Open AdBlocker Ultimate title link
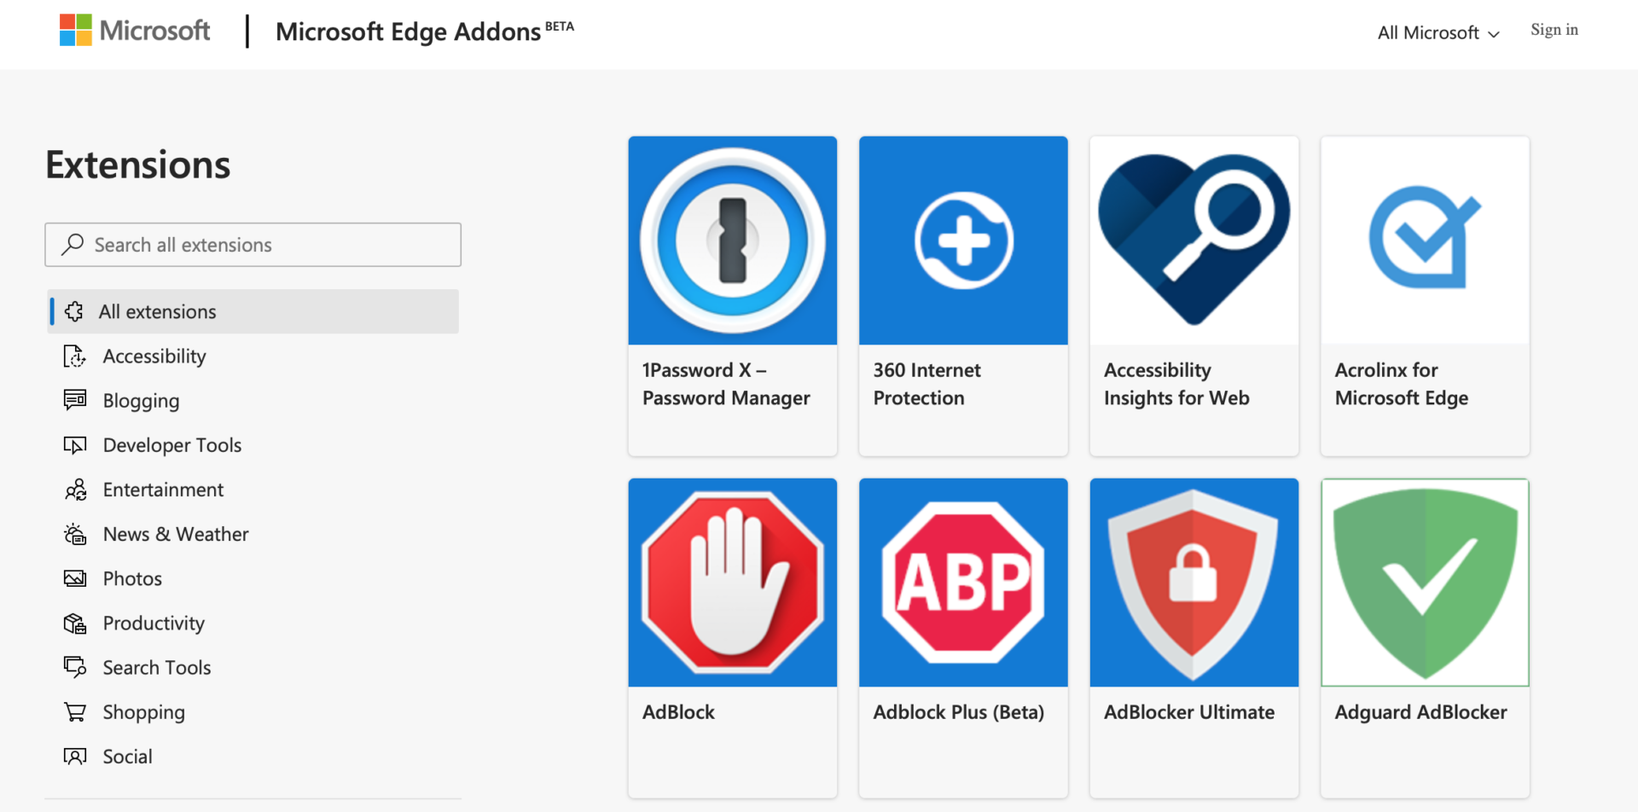This screenshot has width=1638, height=812. 1189,712
